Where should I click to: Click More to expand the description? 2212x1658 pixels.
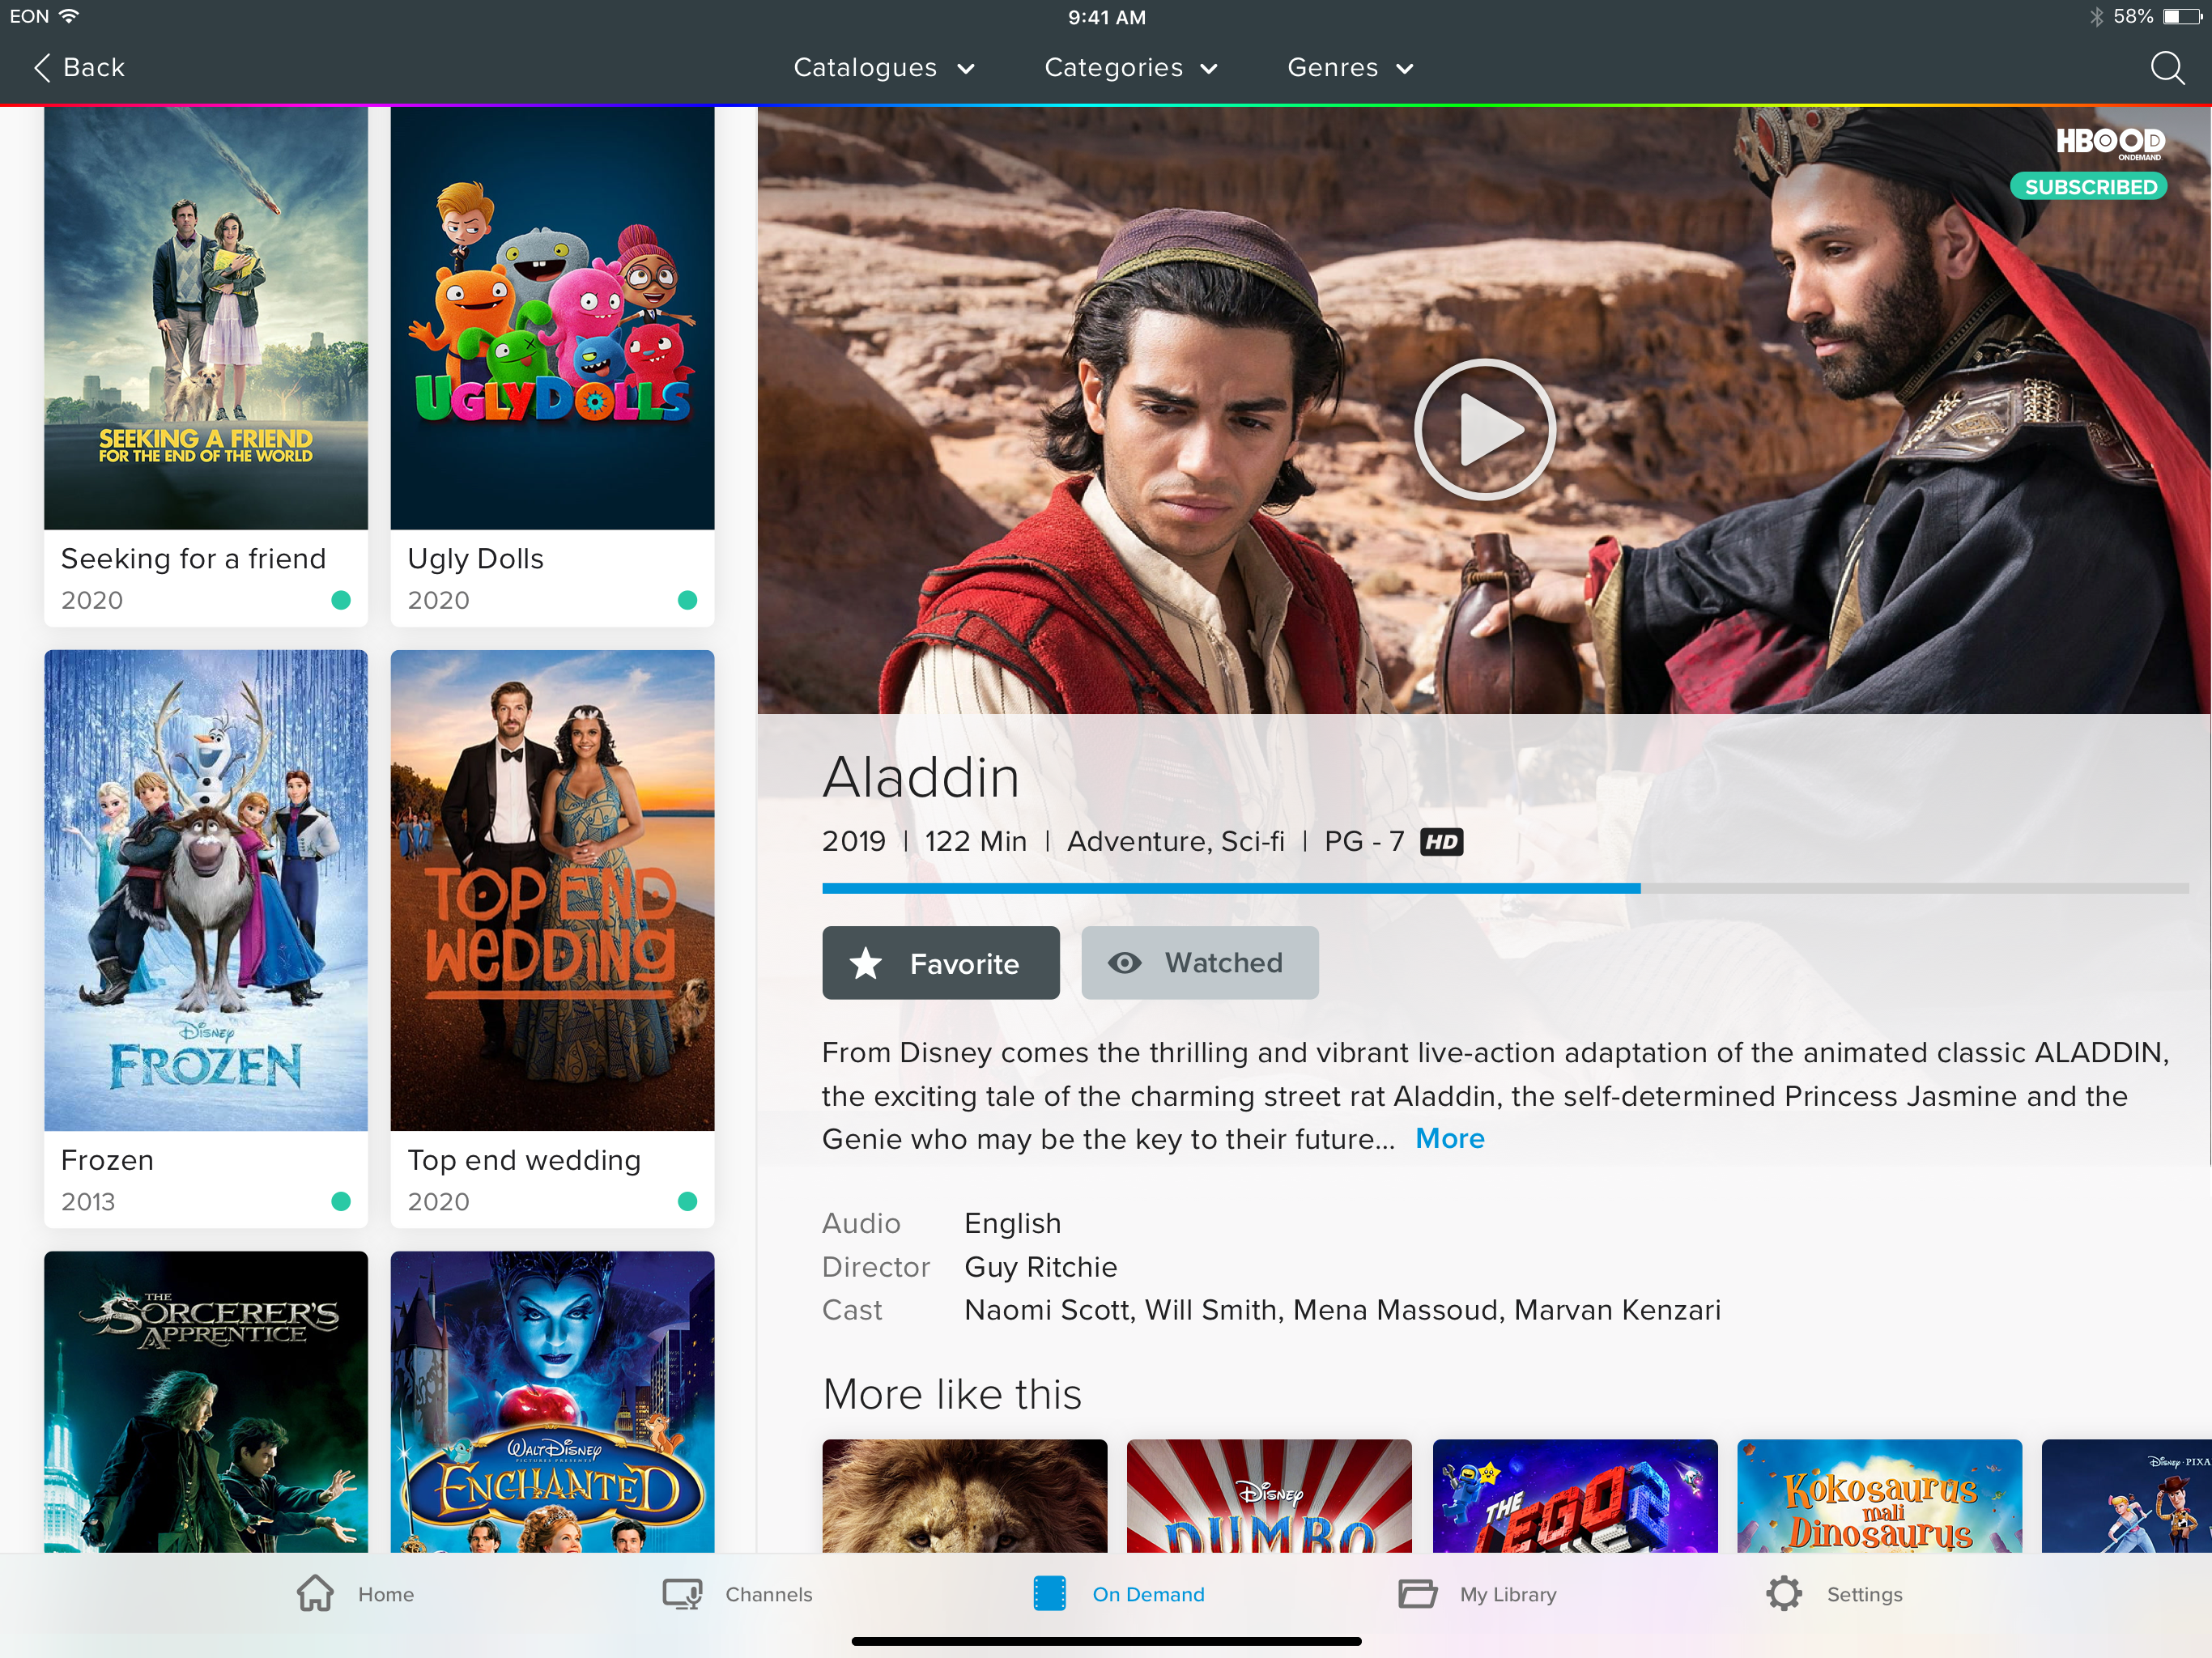coord(1449,1138)
